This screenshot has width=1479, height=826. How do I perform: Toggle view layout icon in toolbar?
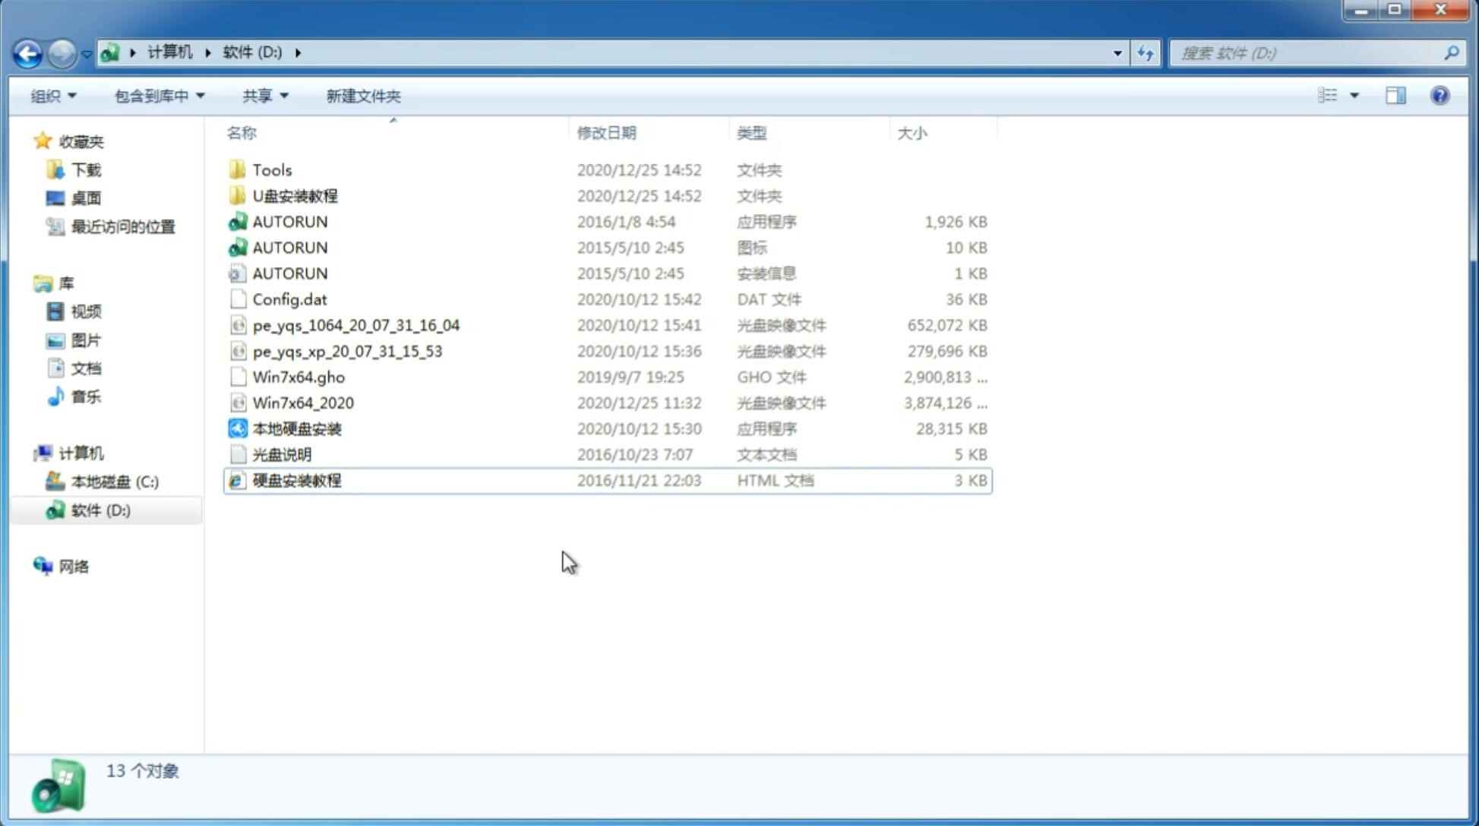coord(1397,96)
